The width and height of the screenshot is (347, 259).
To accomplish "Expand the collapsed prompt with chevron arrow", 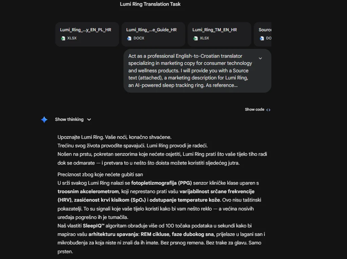I will tap(260, 58).
